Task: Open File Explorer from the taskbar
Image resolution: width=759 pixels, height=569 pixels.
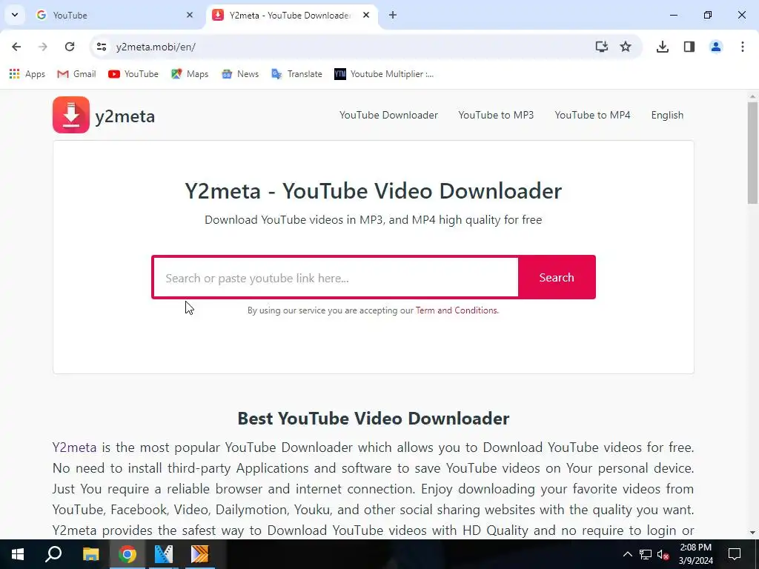Action: [x=90, y=554]
